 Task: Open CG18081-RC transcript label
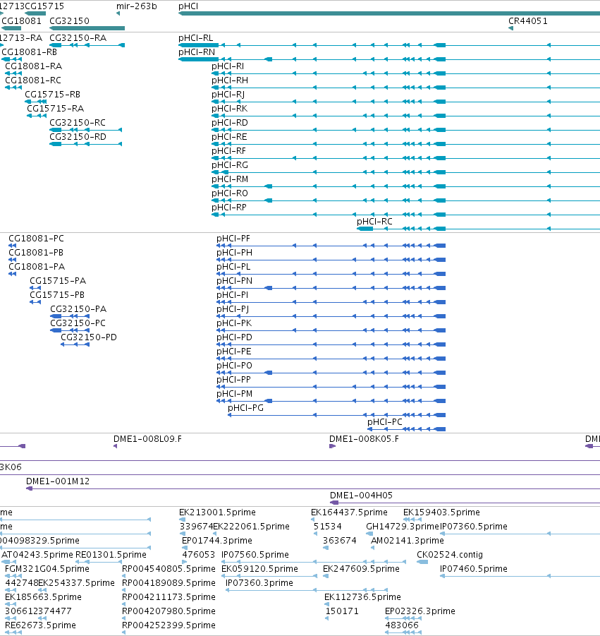click(33, 80)
